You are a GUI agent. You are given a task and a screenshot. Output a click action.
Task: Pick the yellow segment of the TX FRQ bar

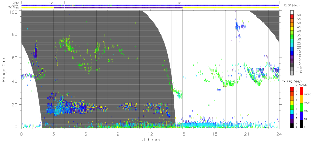[x=292, y=103]
